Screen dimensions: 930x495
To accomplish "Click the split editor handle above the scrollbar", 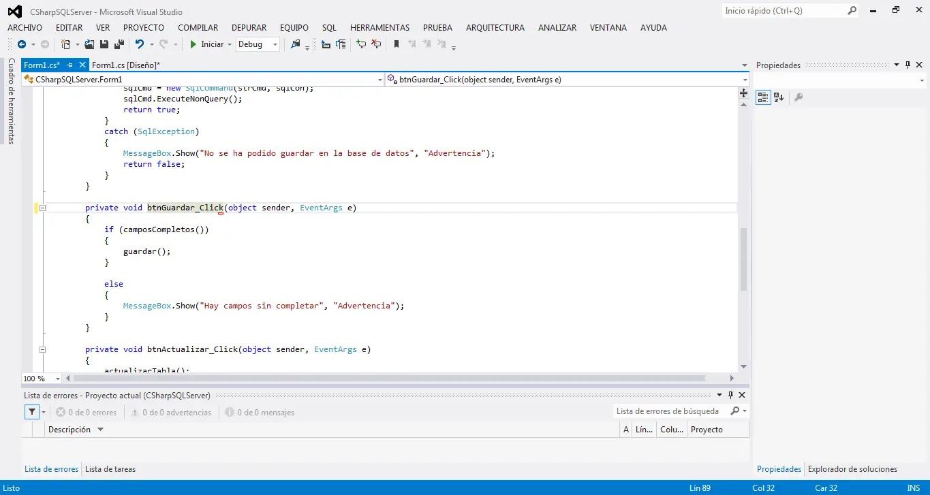I will click(743, 93).
